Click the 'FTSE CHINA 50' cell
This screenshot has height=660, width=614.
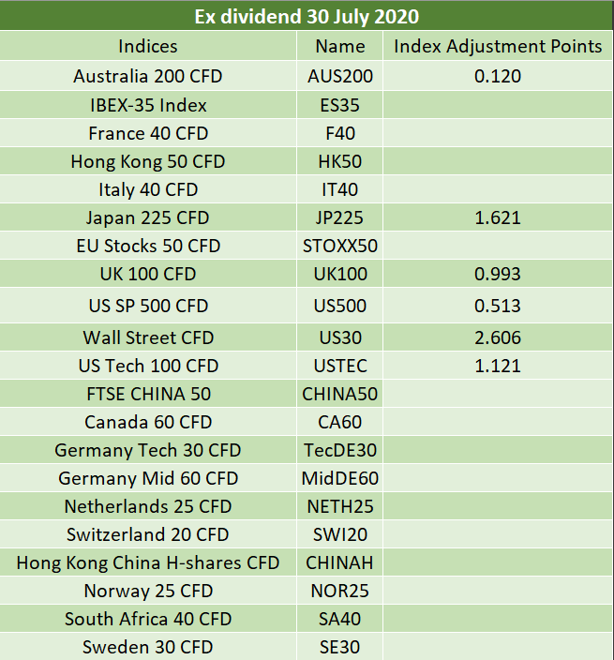coord(148,394)
